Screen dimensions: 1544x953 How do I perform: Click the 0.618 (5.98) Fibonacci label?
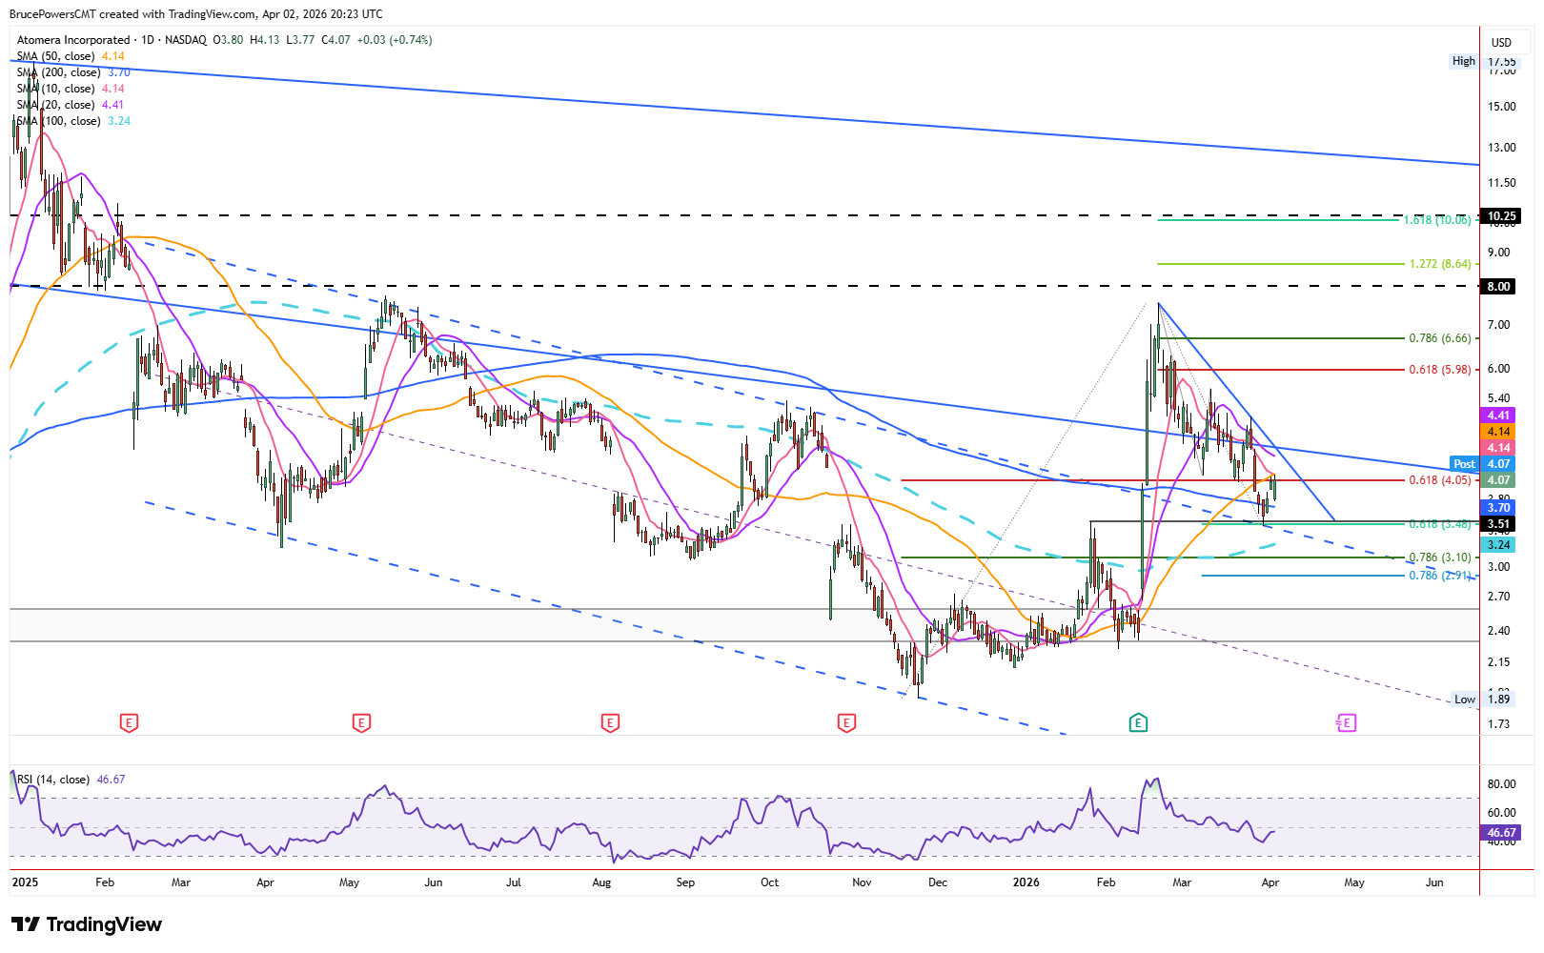[1441, 370]
